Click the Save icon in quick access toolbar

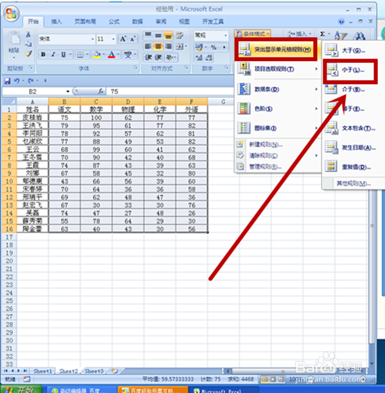pos(7,81)
